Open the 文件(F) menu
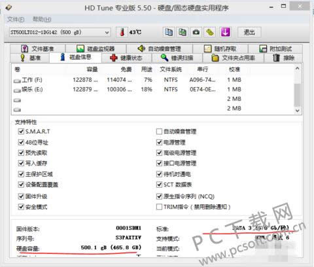 (16, 20)
